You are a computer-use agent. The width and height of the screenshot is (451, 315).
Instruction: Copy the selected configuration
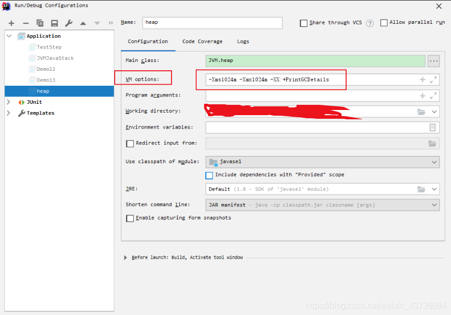[x=40, y=23]
